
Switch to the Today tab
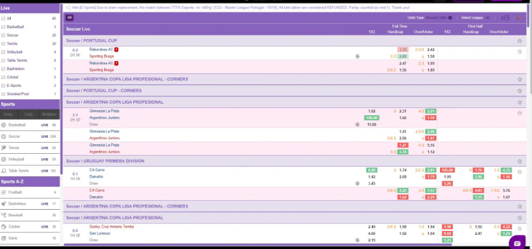(x=9, y=115)
